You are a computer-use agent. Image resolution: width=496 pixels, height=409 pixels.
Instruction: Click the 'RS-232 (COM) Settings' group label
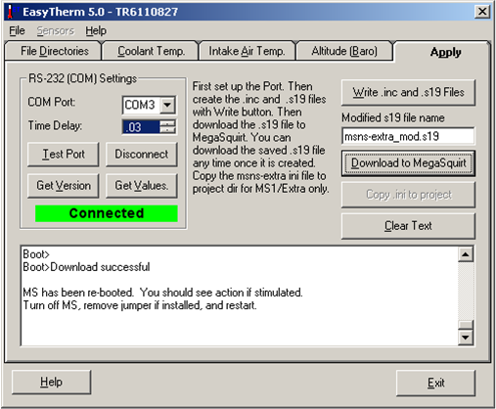tap(82, 78)
